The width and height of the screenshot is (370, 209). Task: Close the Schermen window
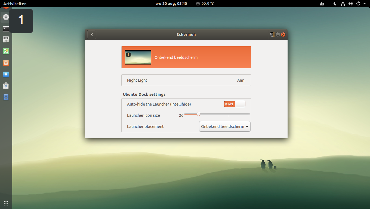pos(283,35)
